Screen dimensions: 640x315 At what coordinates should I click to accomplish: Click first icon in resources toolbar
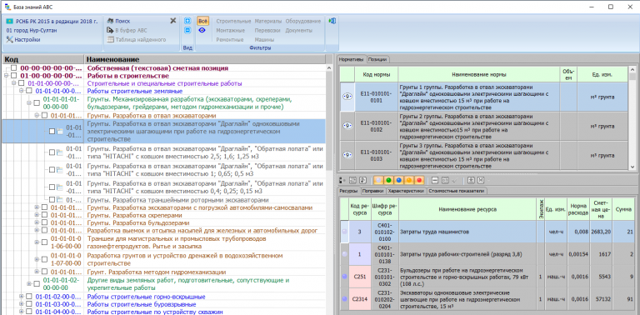tap(342, 180)
